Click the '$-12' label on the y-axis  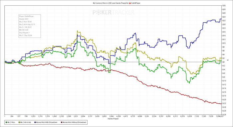pyautogui.click(x=224, y=84)
